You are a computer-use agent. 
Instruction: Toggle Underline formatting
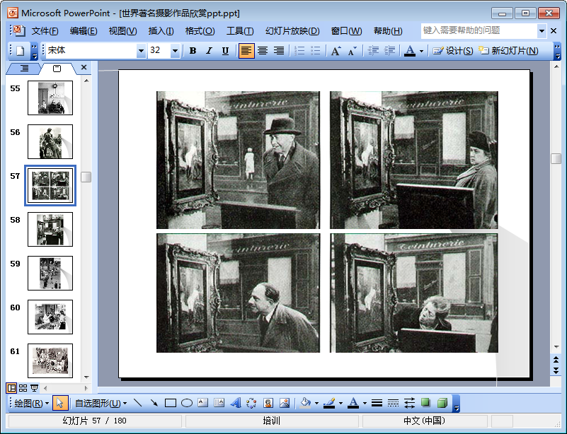tap(225, 51)
